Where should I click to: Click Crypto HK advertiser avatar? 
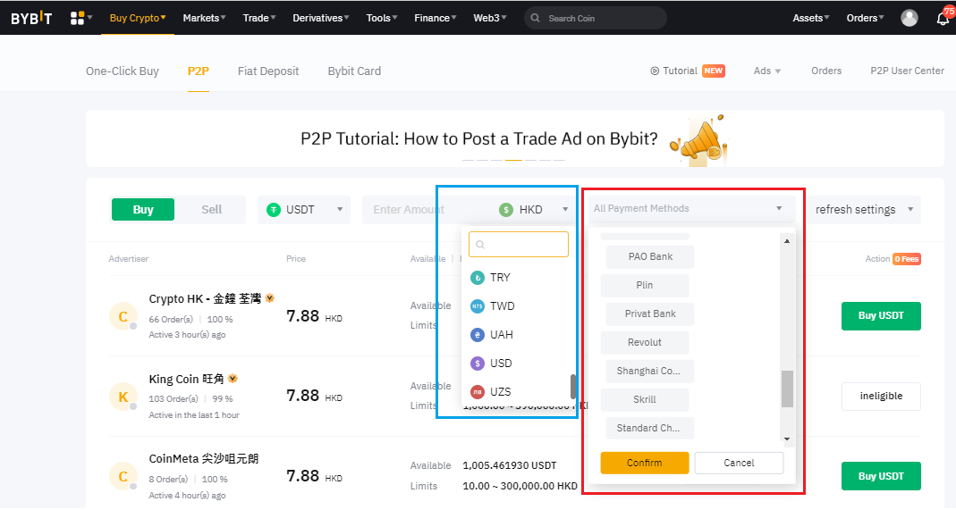click(x=123, y=316)
